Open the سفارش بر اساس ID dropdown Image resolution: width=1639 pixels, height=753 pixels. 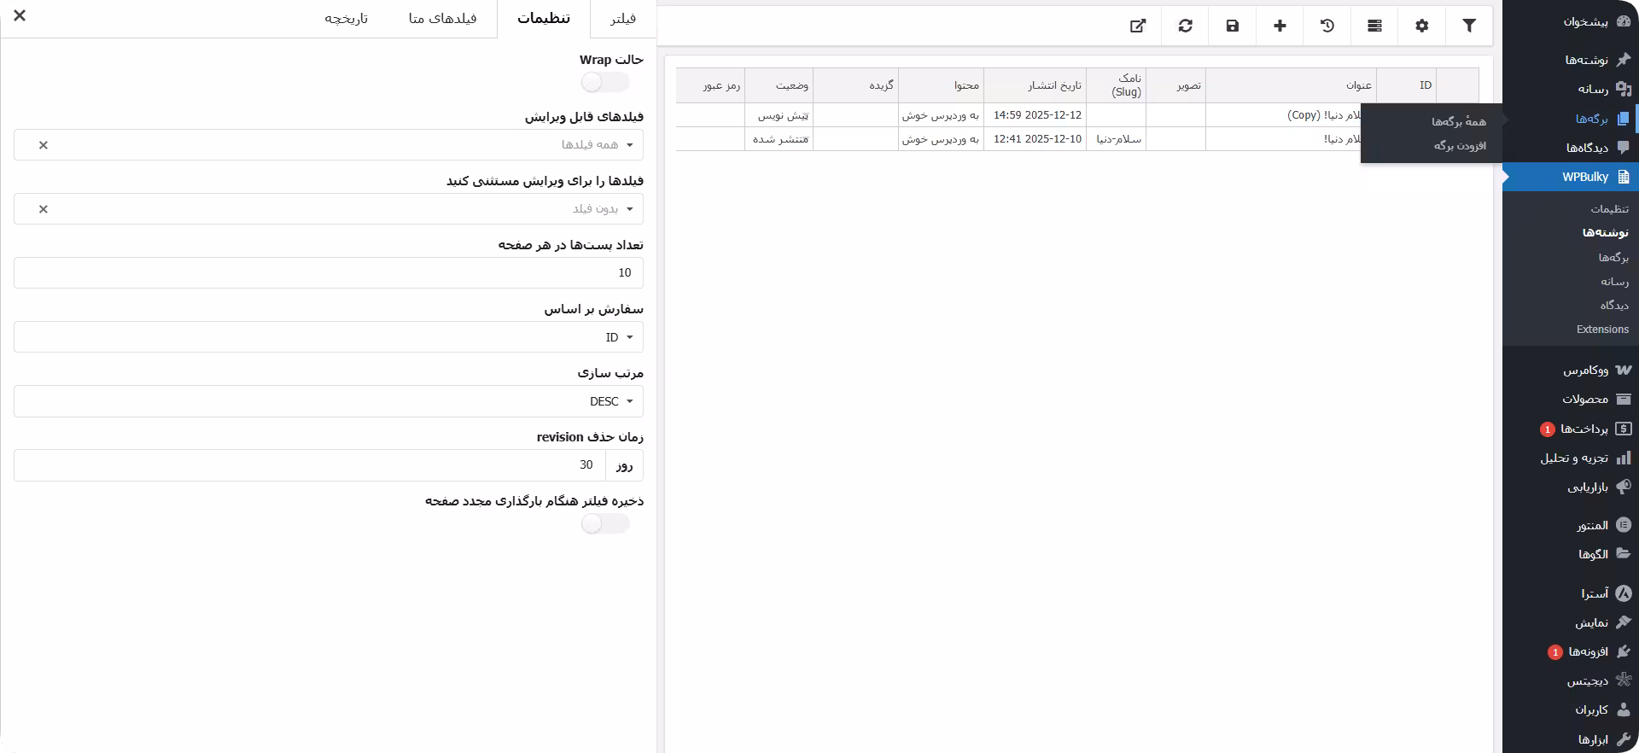[x=329, y=337]
